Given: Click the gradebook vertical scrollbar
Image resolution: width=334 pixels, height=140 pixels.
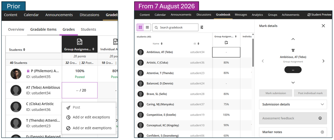Looking at the screenshot, I should pyautogui.click(x=253, y=53).
